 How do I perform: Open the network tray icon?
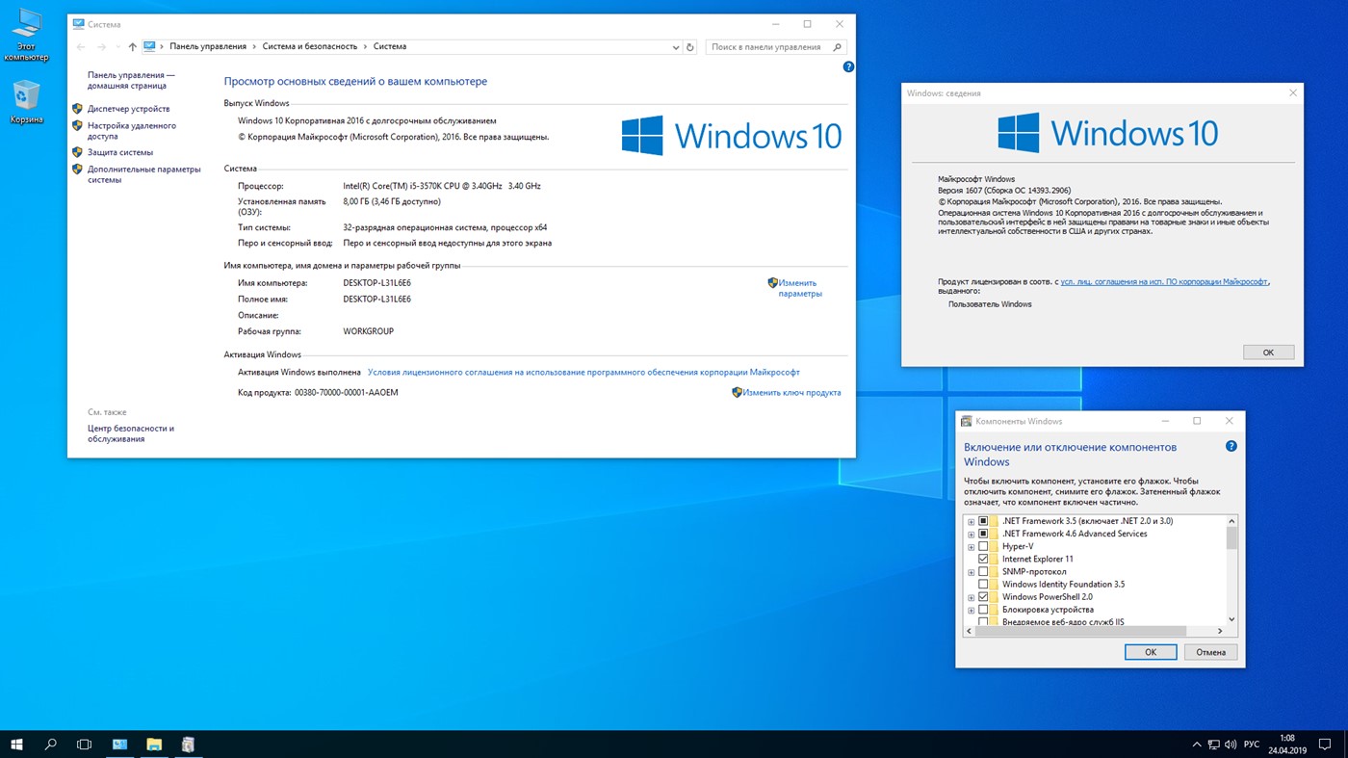[x=1213, y=745]
